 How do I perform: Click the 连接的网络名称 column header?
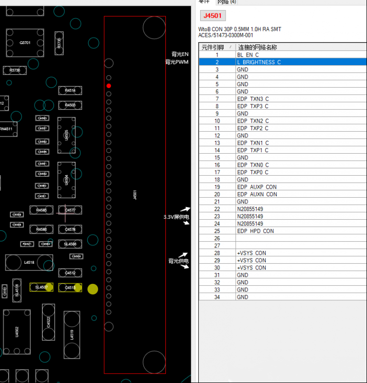pos(301,47)
